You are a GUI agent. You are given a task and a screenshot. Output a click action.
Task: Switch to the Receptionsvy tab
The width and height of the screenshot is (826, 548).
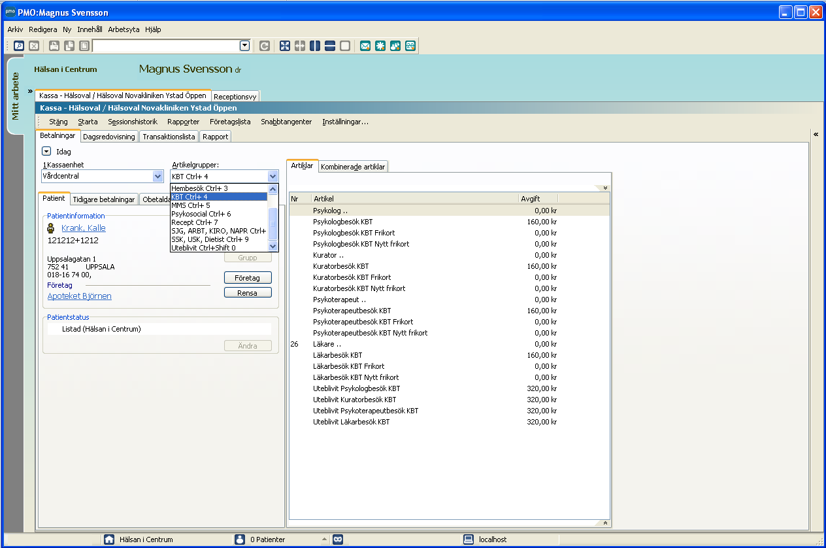pyautogui.click(x=235, y=96)
